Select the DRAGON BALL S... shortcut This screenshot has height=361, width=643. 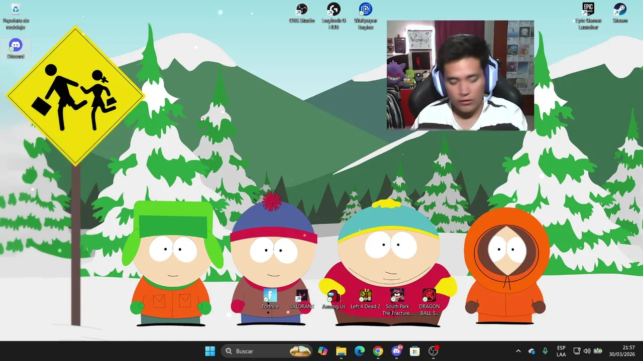(x=429, y=302)
